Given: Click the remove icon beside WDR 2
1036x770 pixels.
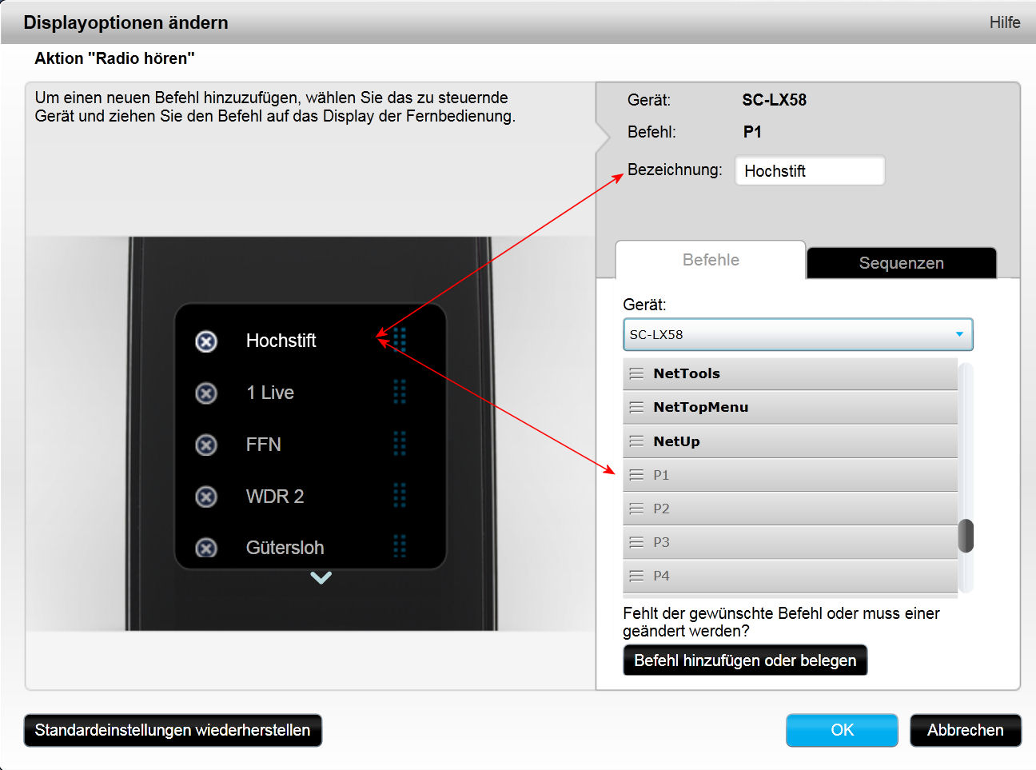Looking at the screenshot, I should click(x=206, y=497).
